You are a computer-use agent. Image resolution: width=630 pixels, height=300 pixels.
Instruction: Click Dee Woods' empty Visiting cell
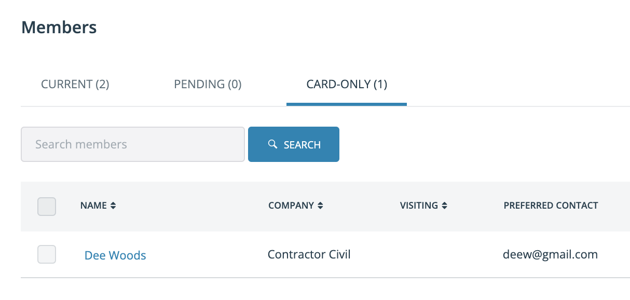pos(441,254)
